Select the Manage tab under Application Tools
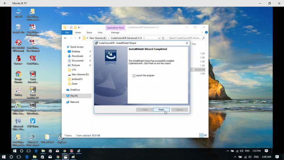 coord(115,32)
